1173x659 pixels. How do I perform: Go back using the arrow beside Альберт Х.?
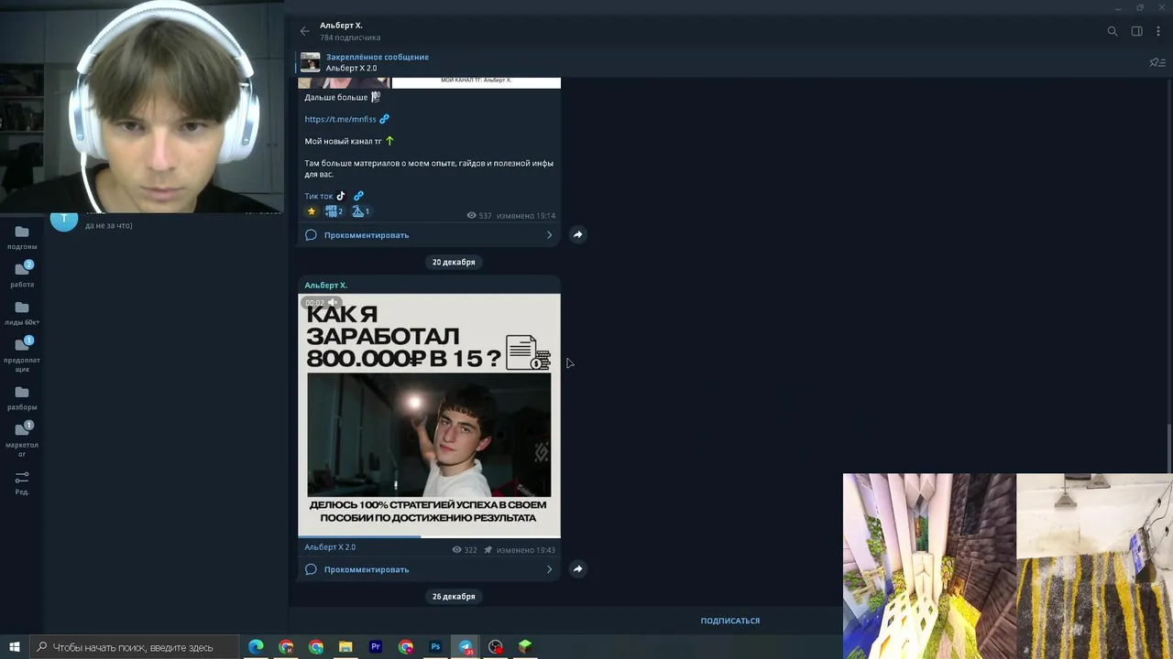(305, 31)
